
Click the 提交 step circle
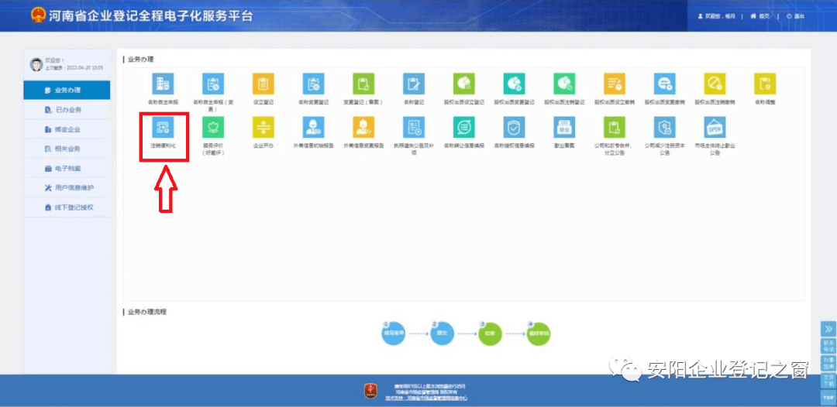point(442,333)
